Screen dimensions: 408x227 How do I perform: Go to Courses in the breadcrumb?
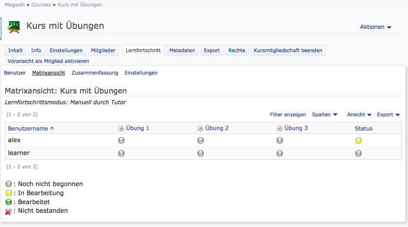point(40,5)
